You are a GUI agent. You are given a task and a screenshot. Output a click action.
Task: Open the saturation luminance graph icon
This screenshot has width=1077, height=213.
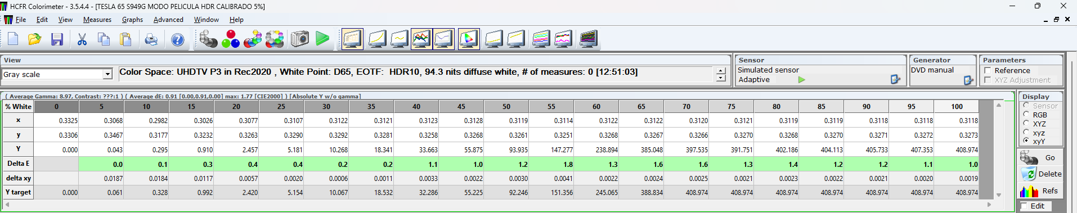[515, 39]
